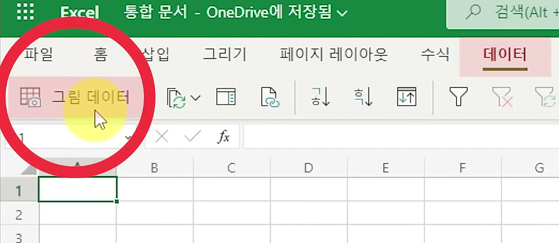Switch to the 수식 tab
Screen dimensions: 559x243
(x=435, y=55)
